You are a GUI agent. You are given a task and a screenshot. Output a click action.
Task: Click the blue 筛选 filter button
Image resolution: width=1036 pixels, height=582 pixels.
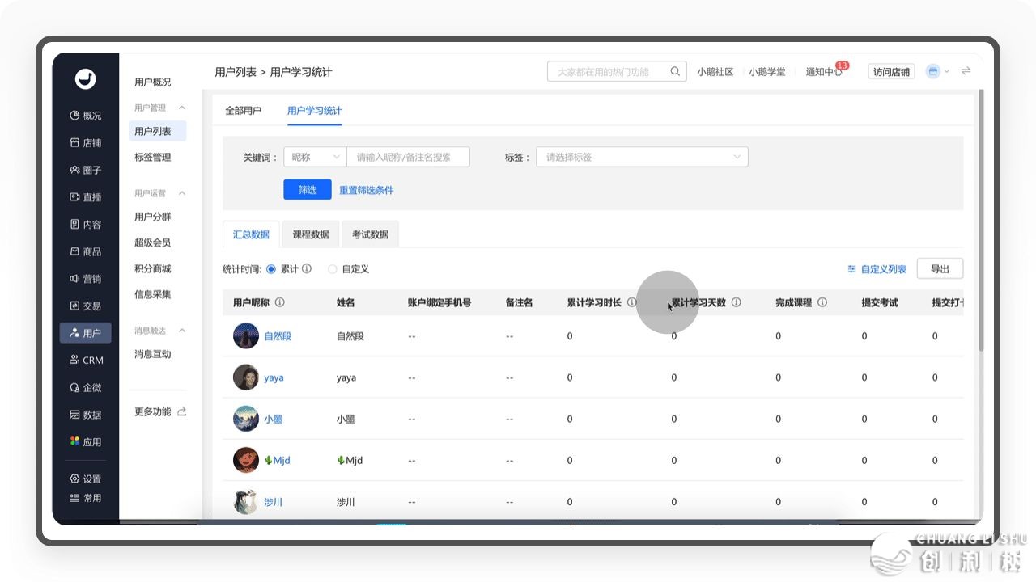click(x=308, y=190)
